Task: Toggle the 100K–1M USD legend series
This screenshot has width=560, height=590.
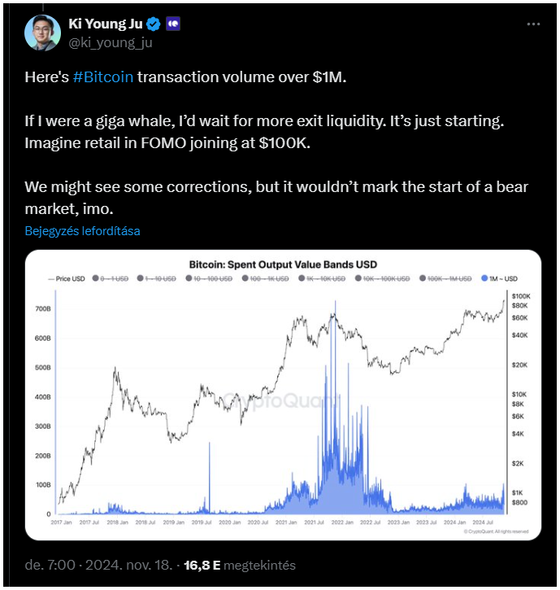Action: click(445, 279)
